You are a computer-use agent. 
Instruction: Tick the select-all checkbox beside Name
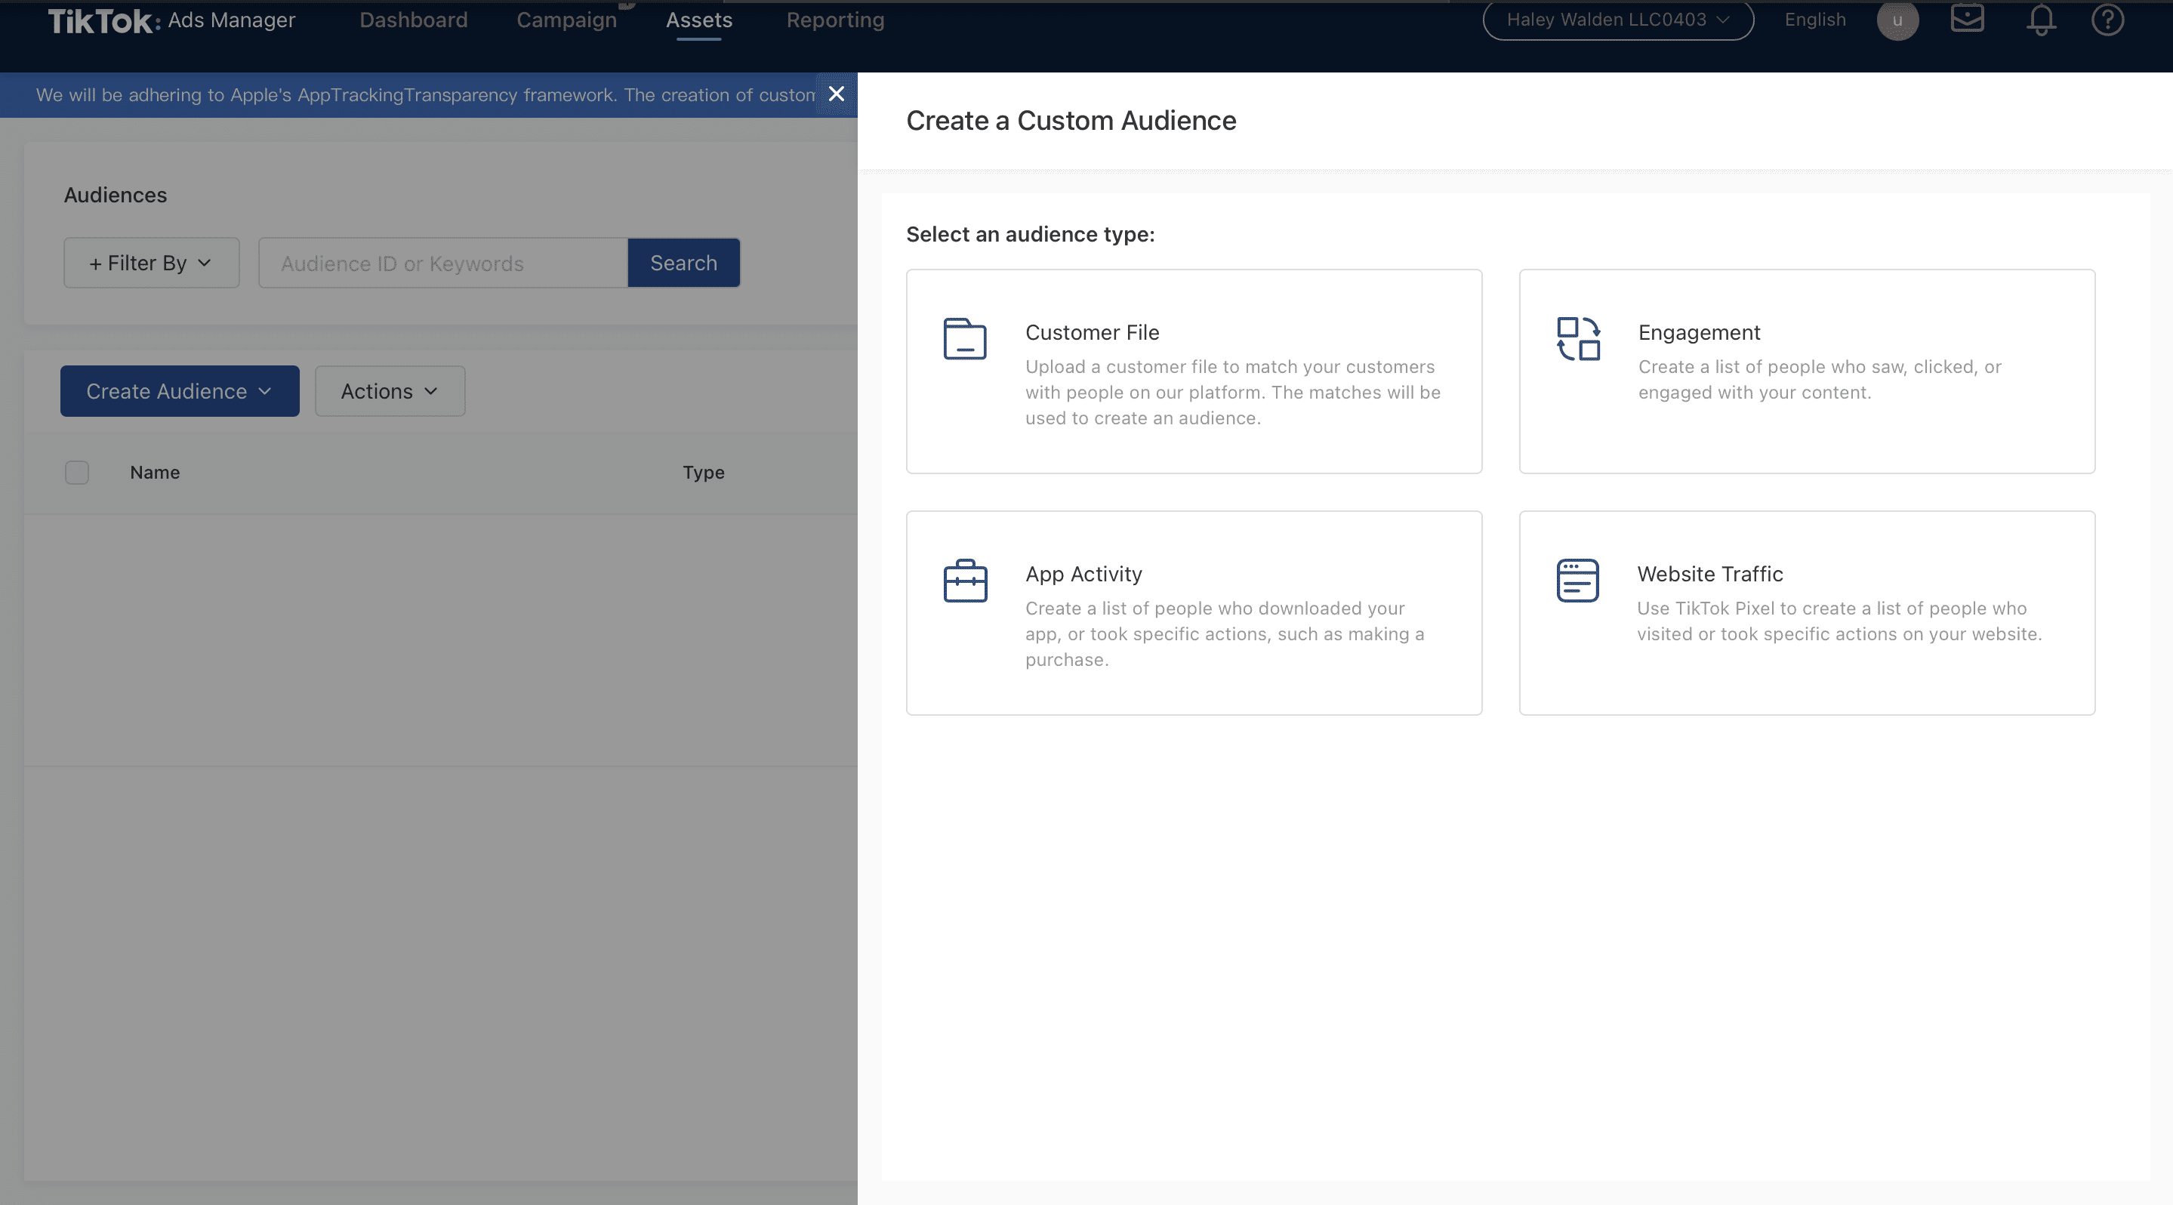coord(77,472)
